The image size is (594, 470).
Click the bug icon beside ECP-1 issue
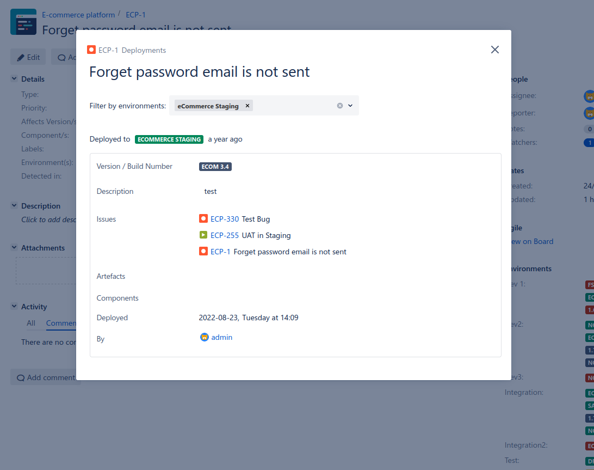pyautogui.click(x=203, y=252)
